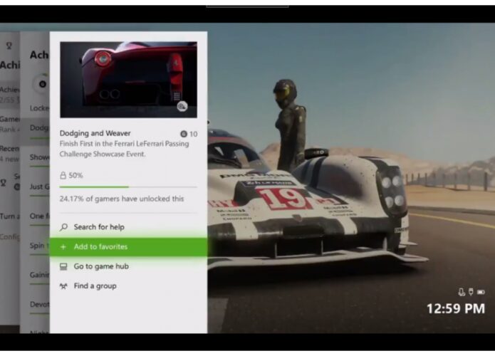Click the monitor icon beside Go to game hub
Screen dimensions: 495x356
pos(63,267)
